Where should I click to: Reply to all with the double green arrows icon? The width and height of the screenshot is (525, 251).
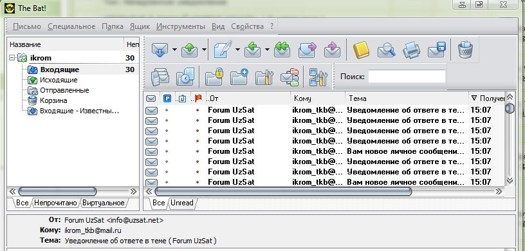tap(282, 50)
